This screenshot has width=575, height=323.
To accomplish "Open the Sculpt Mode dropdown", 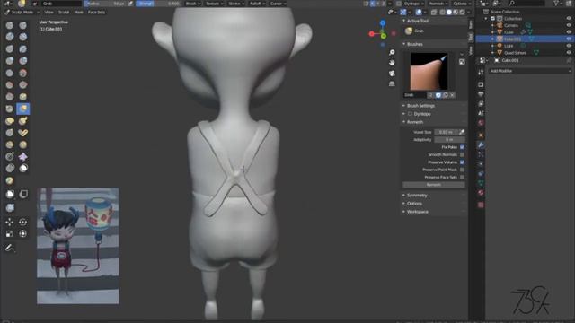I will click(x=22, y=12).
